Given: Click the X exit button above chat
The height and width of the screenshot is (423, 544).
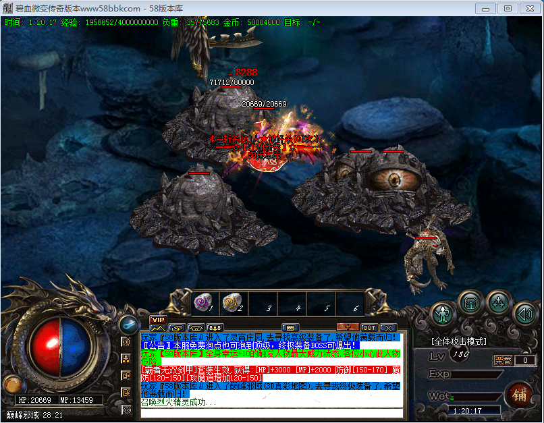Looking at the screenshot, I should pyautogui.click(x=388, y=328).
